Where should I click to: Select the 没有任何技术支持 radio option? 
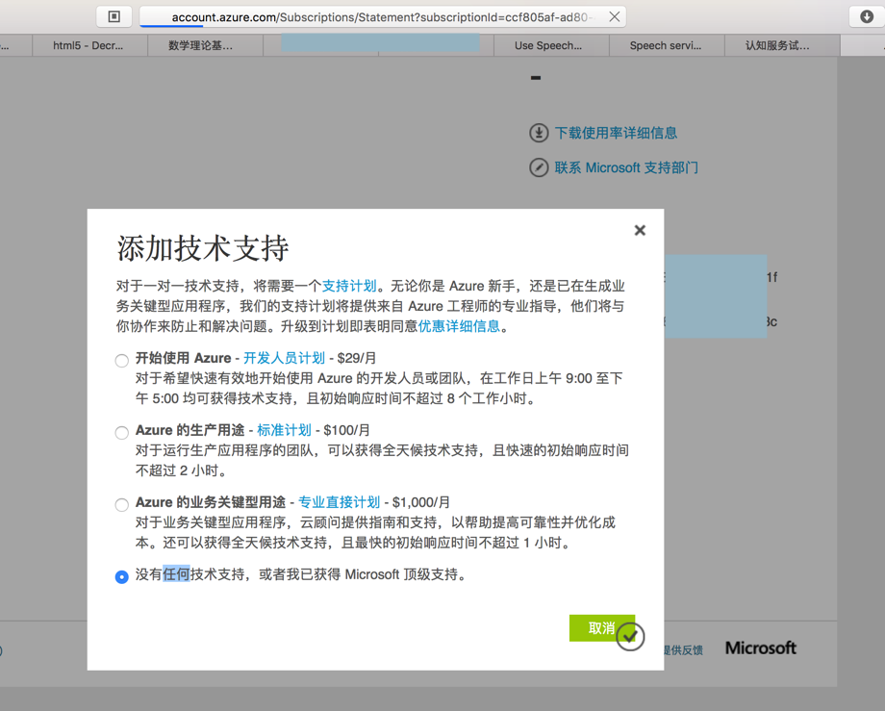point(121,576)
